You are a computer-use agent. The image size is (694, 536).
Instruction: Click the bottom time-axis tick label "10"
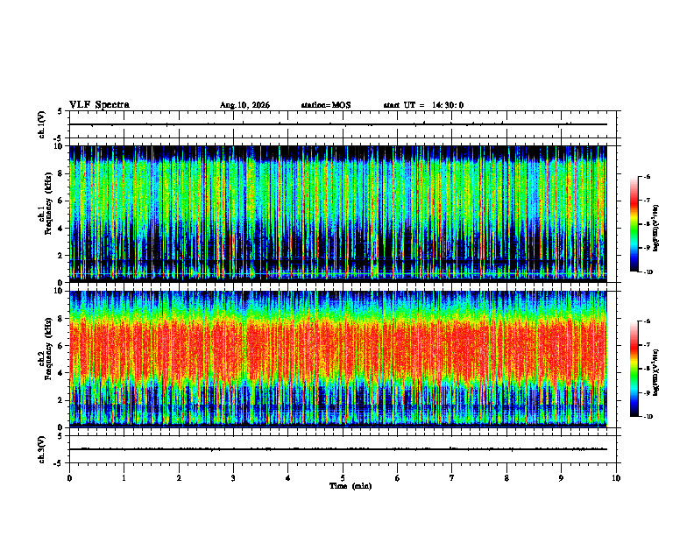(616, 478)
